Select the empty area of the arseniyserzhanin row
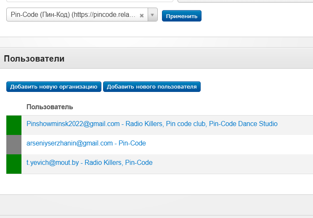 pos(230,145)
